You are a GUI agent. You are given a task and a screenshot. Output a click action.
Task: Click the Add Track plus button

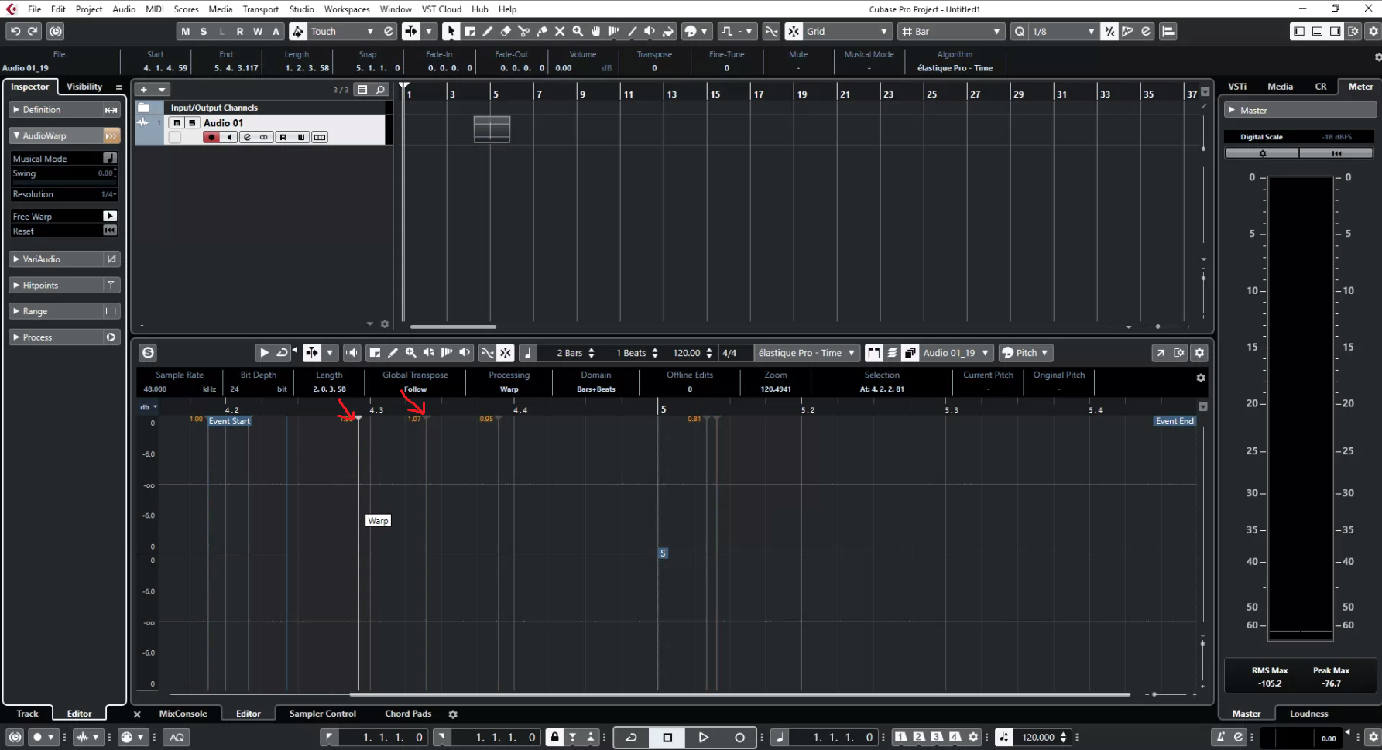pos(143,90)
